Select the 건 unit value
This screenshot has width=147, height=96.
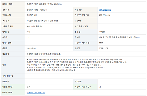100,87
